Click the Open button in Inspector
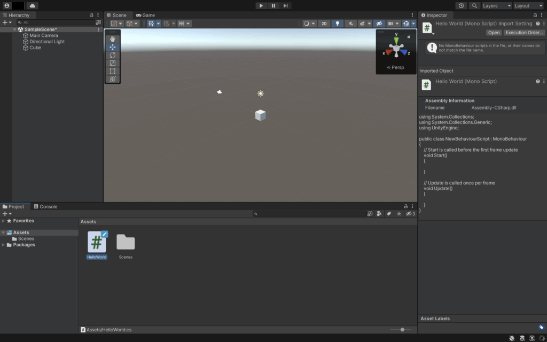The image size is (547, 342). (494, 33)
